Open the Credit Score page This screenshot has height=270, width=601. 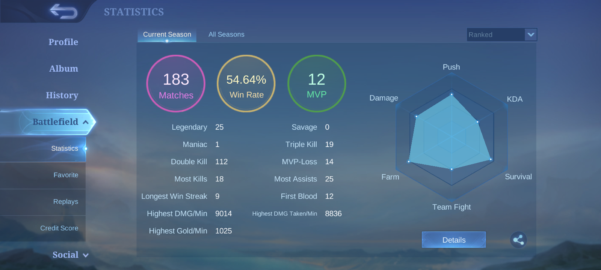pyautogui.click(x=59, y=228)
